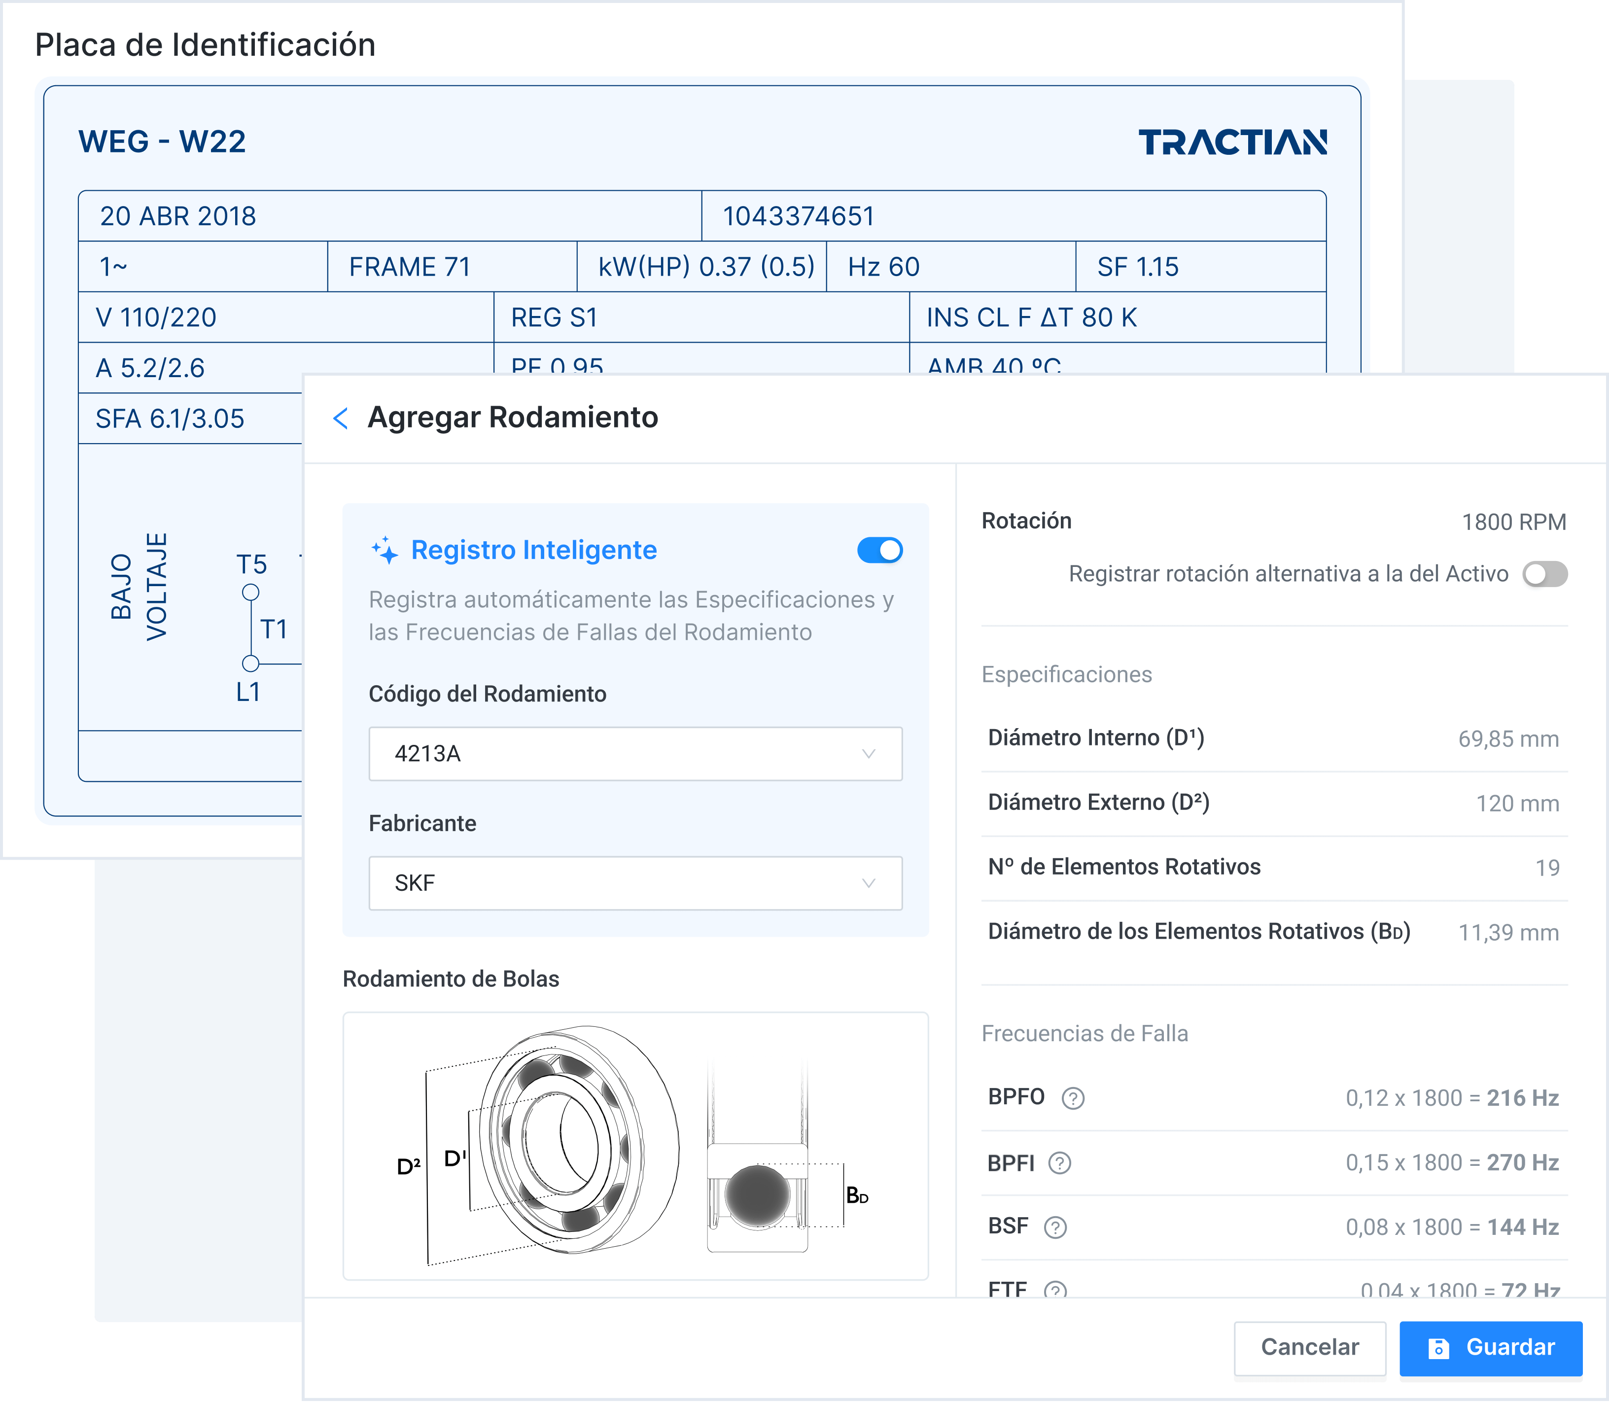Image resolution: width=1609 pixels, height=1402 pixels.
Task: Open the Fabricante SKF dropdown
Action: point(634,882)
